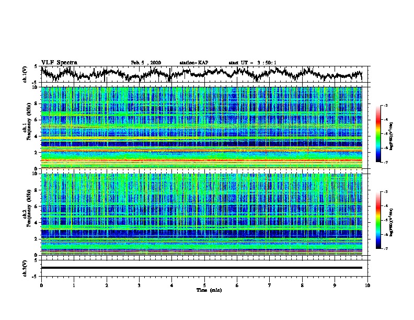
Task: Click the "-3" tick on ch.2 color bar
Action: 385,192
